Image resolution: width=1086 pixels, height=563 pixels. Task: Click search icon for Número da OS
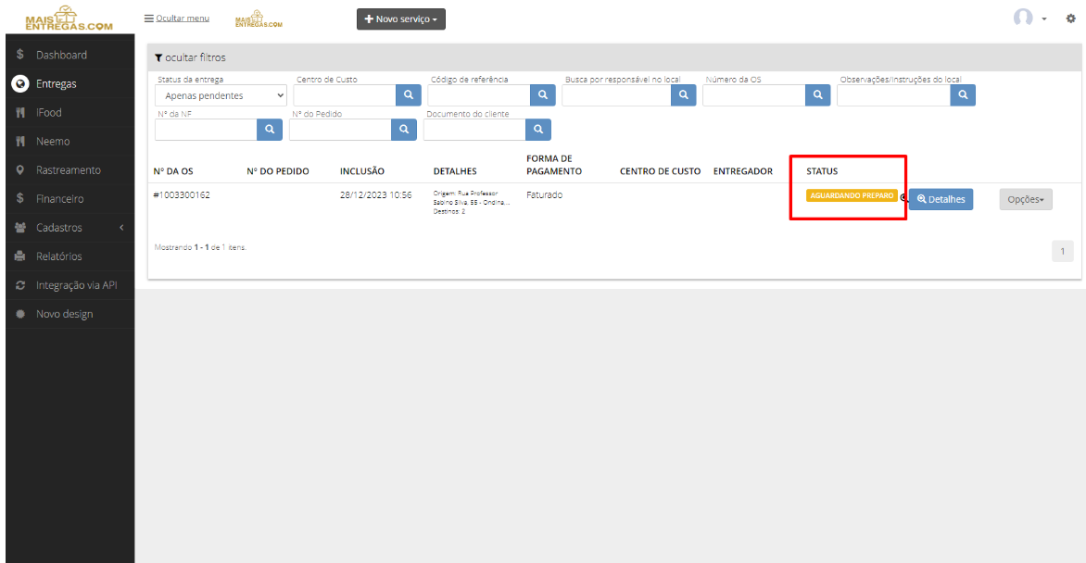point(818,94)
